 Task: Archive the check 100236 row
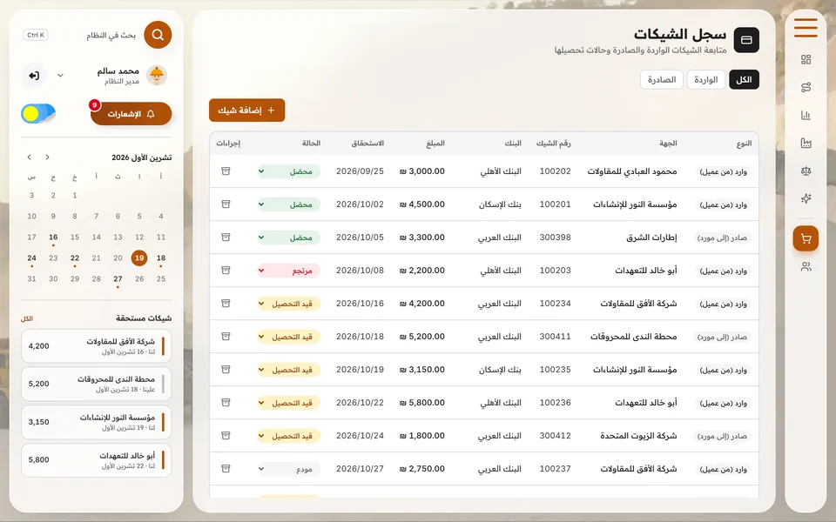click(226, 402)
